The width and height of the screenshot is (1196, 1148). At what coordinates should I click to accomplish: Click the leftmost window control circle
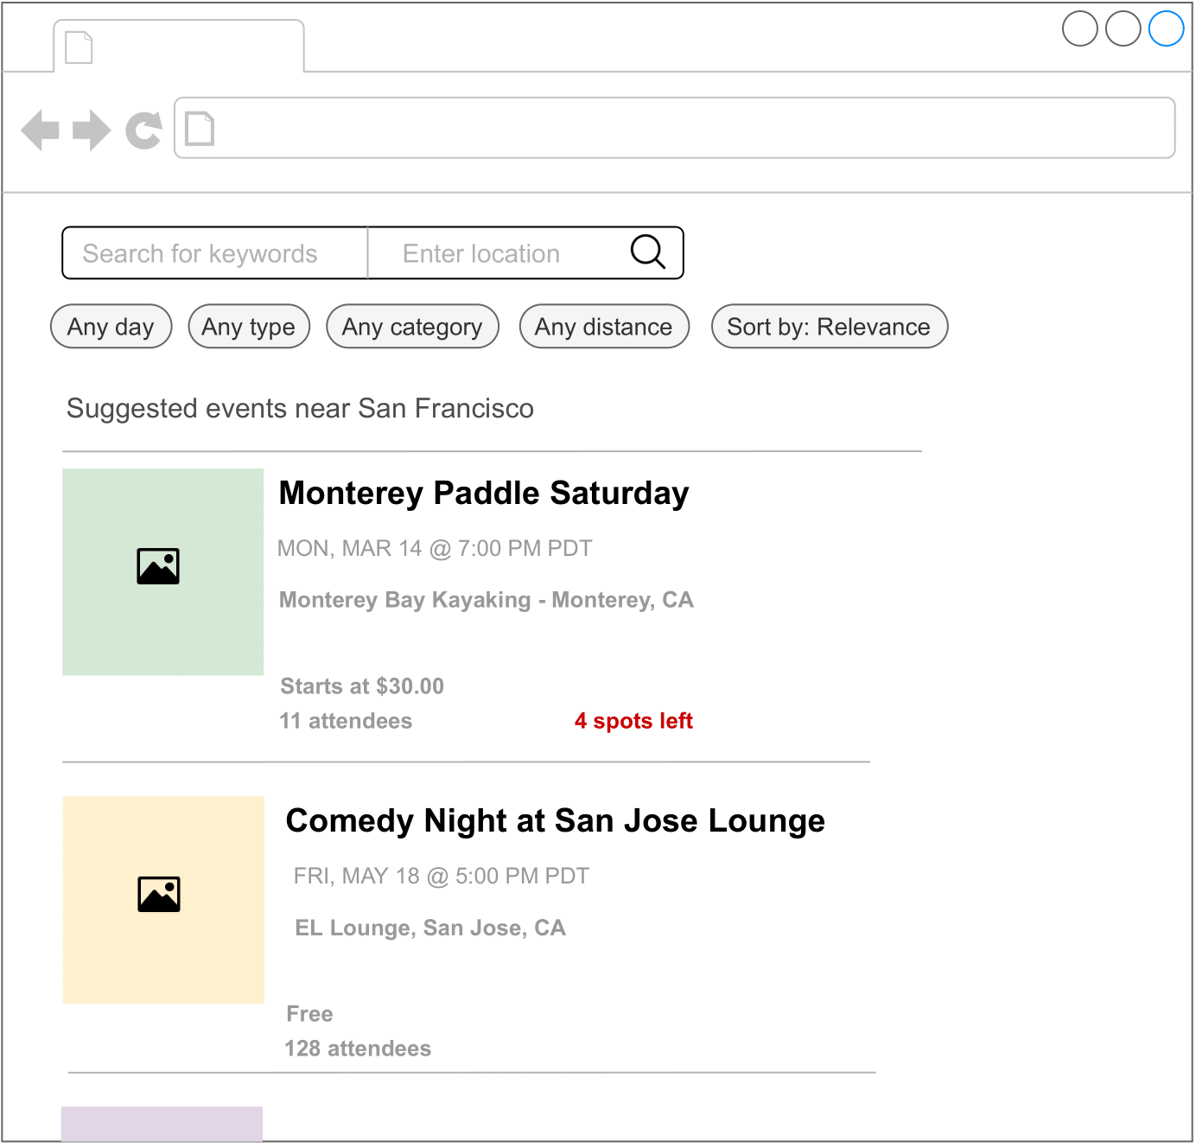tap(1080, 29)
